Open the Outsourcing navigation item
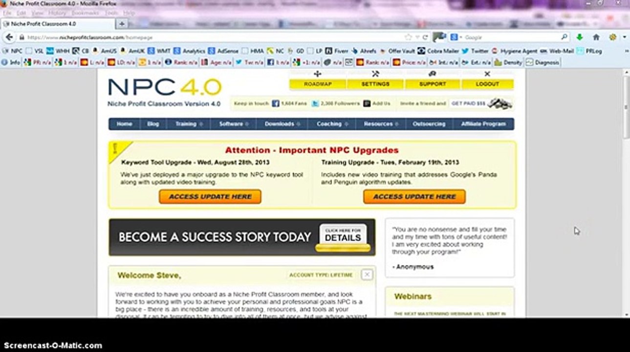Viewport: 630px width, 352px height. pyautogui.click(x=429, y=124)
